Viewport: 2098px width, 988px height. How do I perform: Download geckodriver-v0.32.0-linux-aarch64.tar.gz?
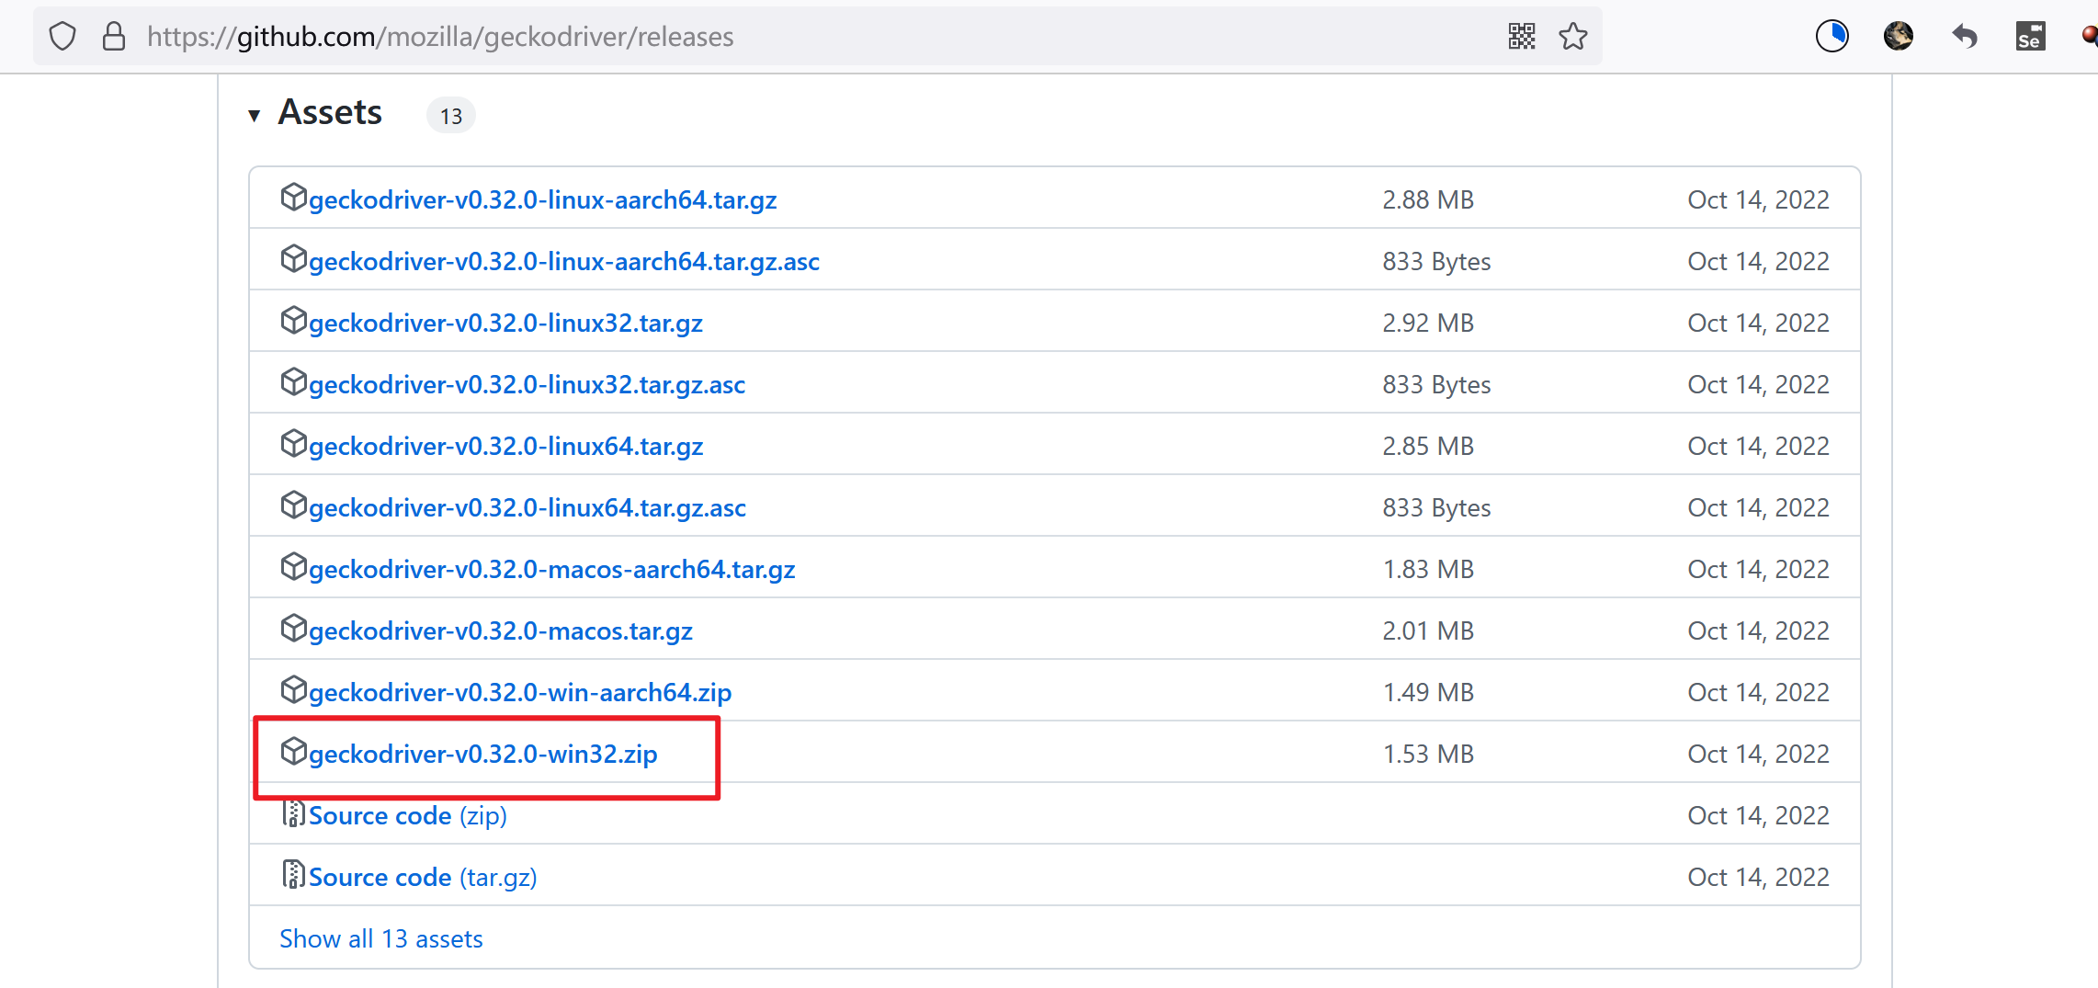click(x=543, y=199)
